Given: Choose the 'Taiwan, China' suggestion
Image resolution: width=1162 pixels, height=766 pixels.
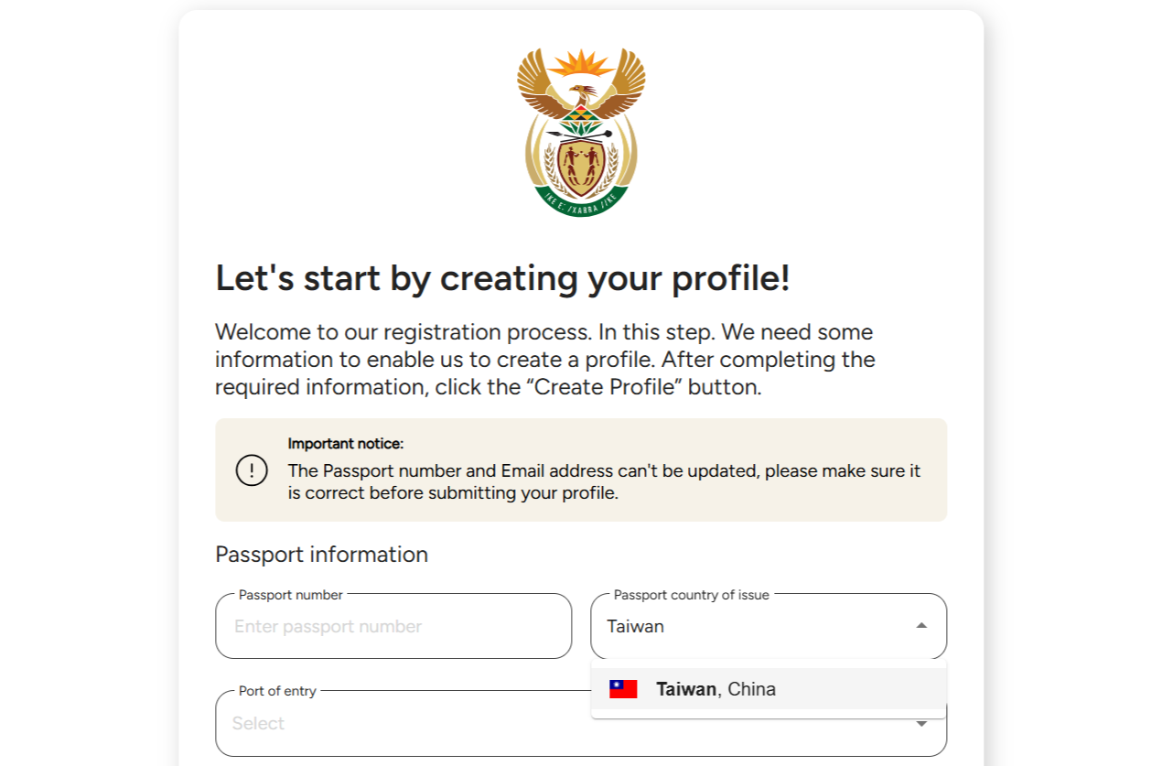Looking at the screenshot, I should (769, 689).
